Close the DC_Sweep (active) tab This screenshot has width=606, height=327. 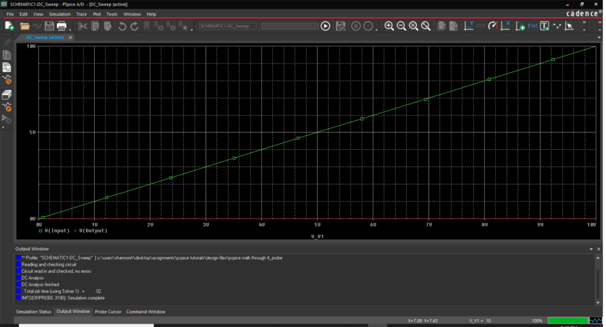[70, 37]
